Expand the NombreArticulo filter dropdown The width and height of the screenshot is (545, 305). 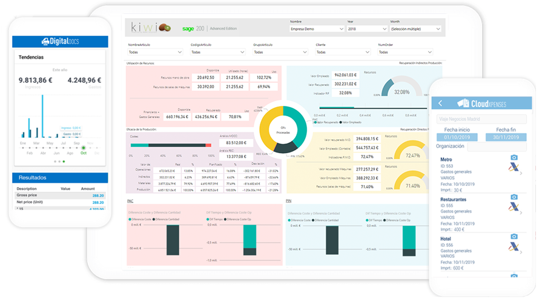pos(155,52)
